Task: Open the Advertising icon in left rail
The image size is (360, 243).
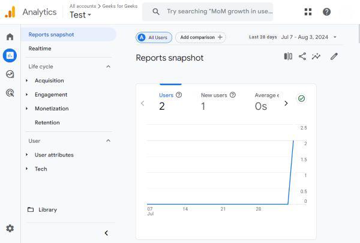Action: click(x=10, y=93)
